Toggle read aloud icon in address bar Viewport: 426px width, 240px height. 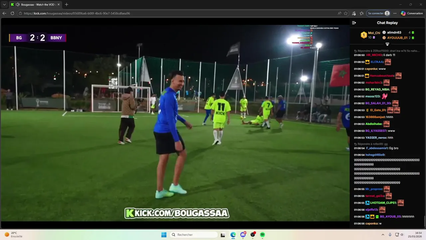coord(339,13)
